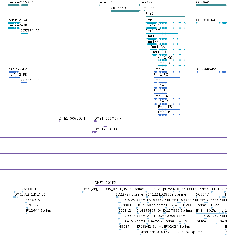227x236 pixels.
Task: Open the Fmr1-PE protein
Action: click(x=160, y=83)
